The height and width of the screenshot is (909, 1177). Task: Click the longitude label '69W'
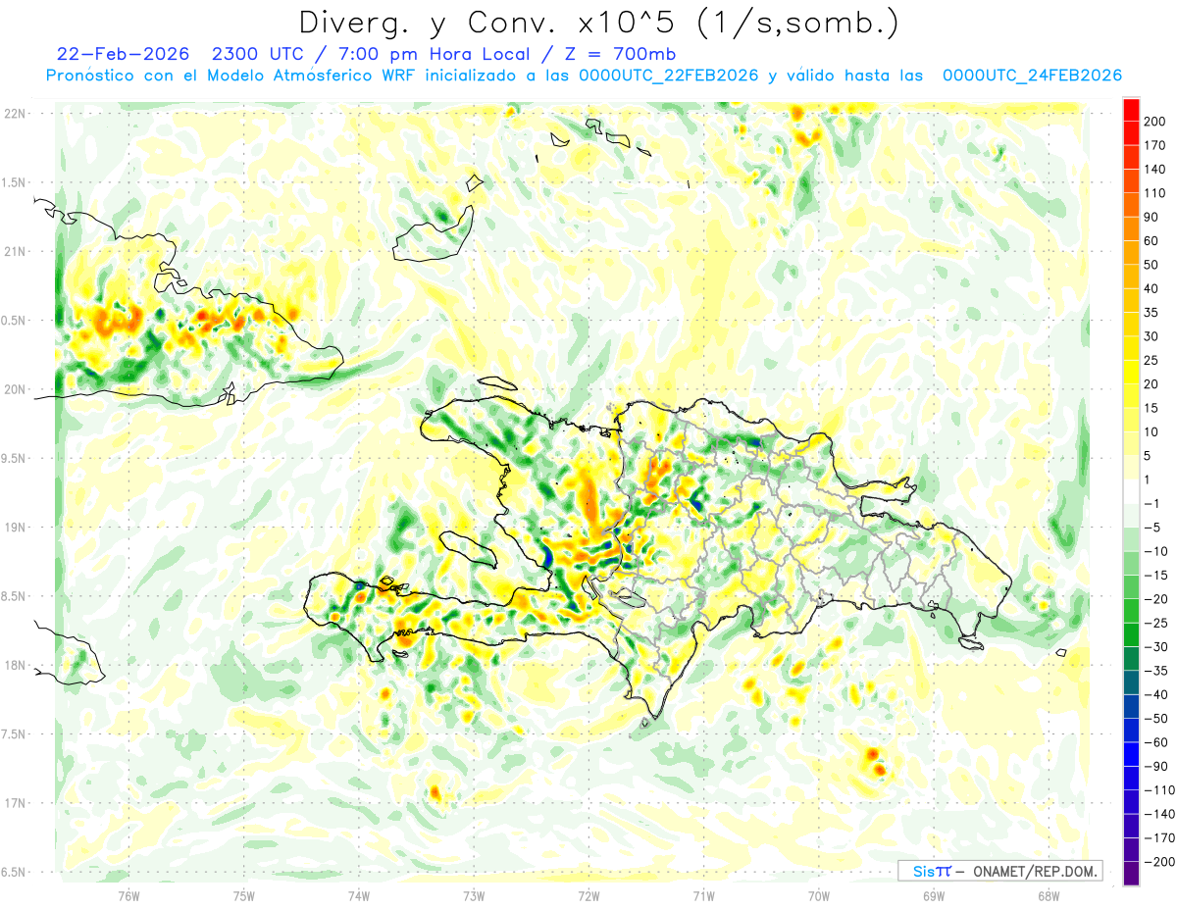934,895
